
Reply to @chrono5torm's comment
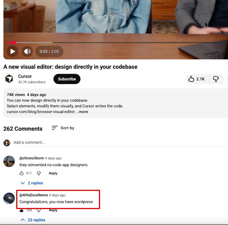(x=53, y=173)
